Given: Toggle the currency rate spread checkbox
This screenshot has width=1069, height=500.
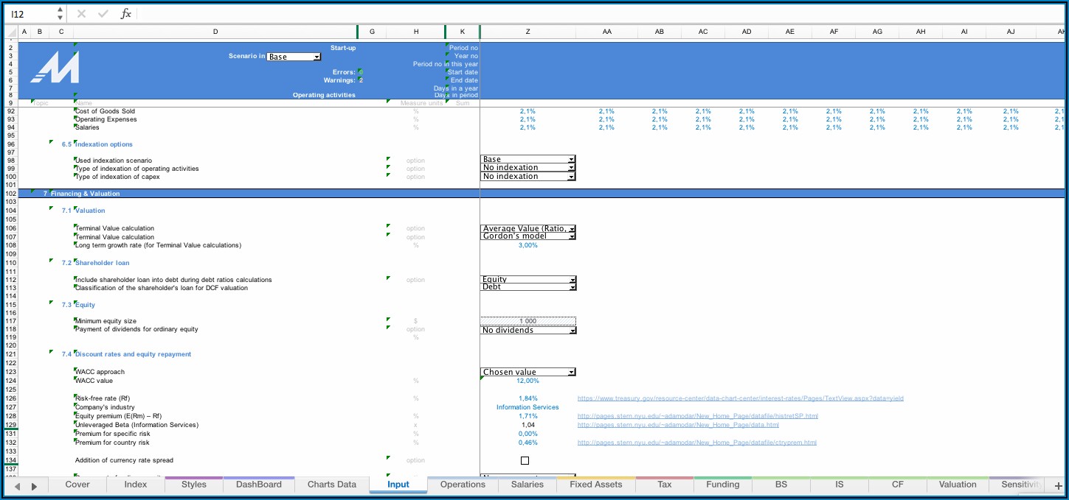Looking at the screenshot, I should click(x=525, y=461).
